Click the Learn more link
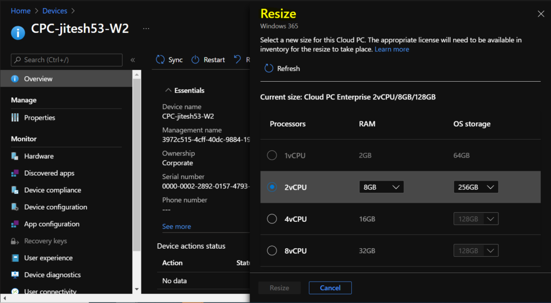 pyautogui.click(x=392, y=49)
